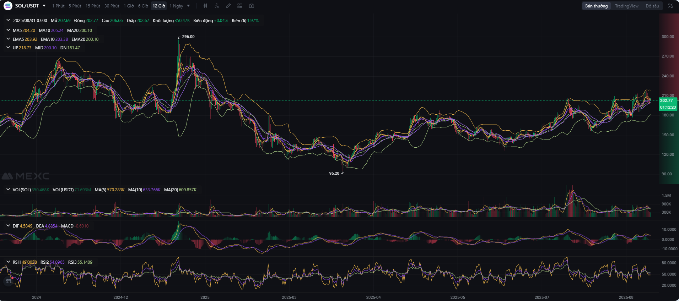Take a chart snapshot with camera icon
This screenshot has width=679, height=301.
point(252,6)
